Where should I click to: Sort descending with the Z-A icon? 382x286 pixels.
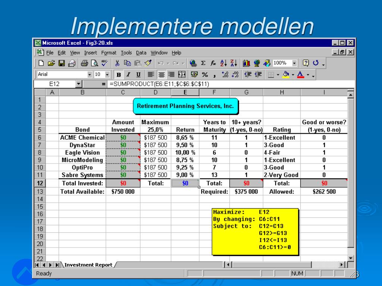(234, 63)
